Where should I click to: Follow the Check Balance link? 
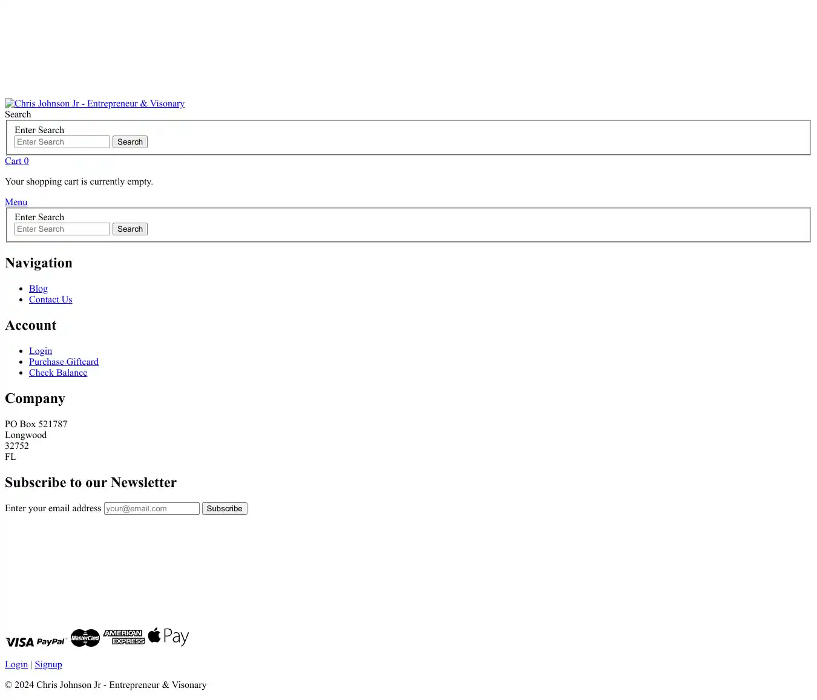tap(58, 373)
